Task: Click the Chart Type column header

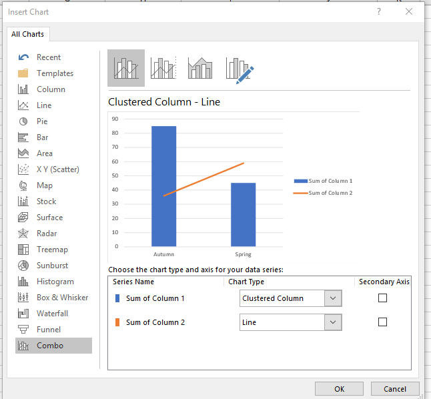Action: 246,282
